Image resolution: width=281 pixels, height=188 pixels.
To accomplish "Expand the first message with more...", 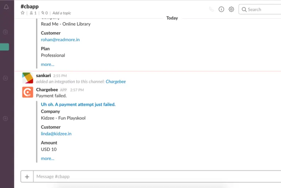I will [47, 64].
